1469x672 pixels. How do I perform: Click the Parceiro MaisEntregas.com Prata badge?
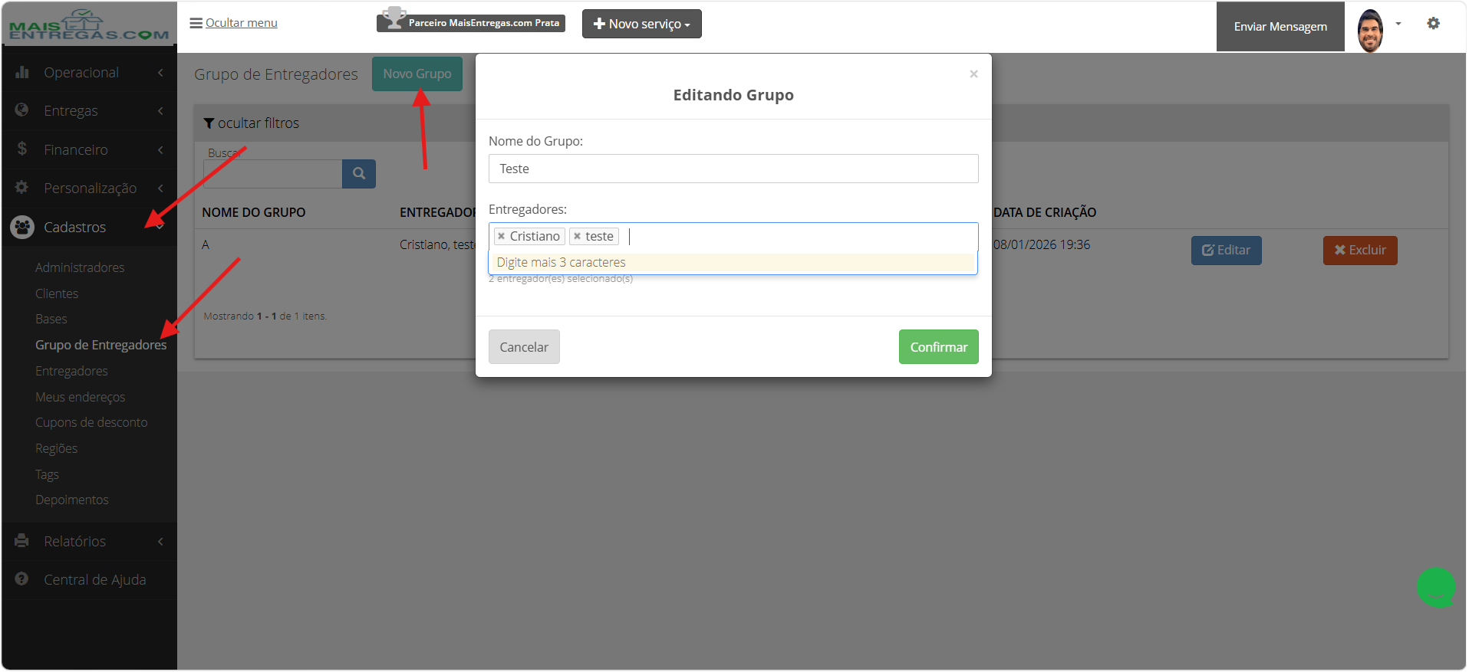tap(471, 22)
